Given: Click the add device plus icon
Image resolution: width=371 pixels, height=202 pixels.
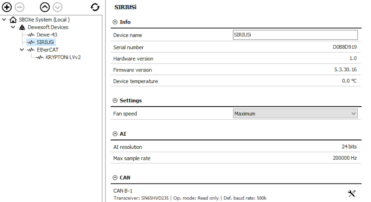Looking at the screenshot, I should coord(7,7).
